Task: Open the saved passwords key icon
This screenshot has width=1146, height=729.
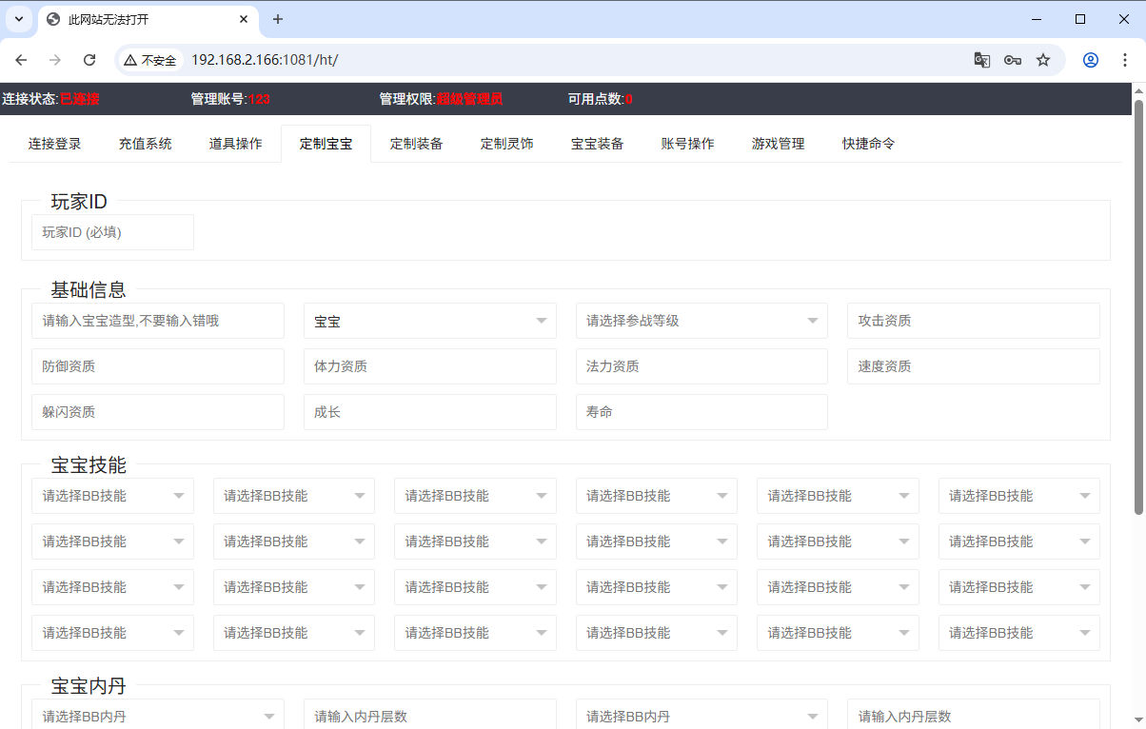Action: pyautogui.click(x=1013, y=60)
